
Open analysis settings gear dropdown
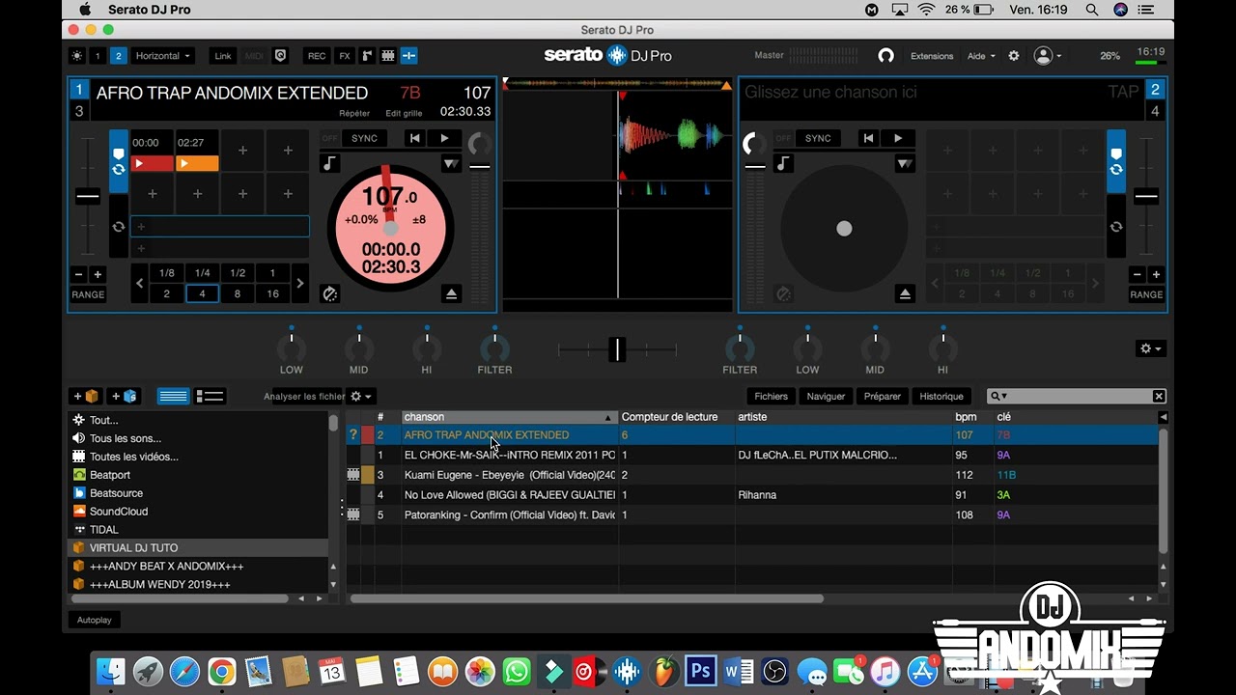click(x=360, y=397)
